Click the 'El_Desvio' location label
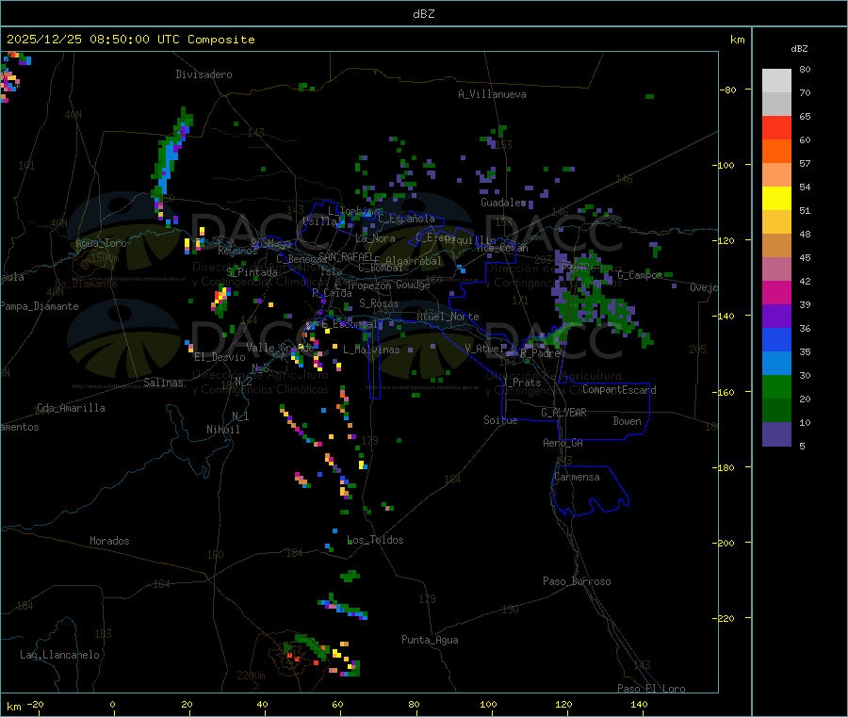This screenshot has width=848, height=717. point(220,357)
